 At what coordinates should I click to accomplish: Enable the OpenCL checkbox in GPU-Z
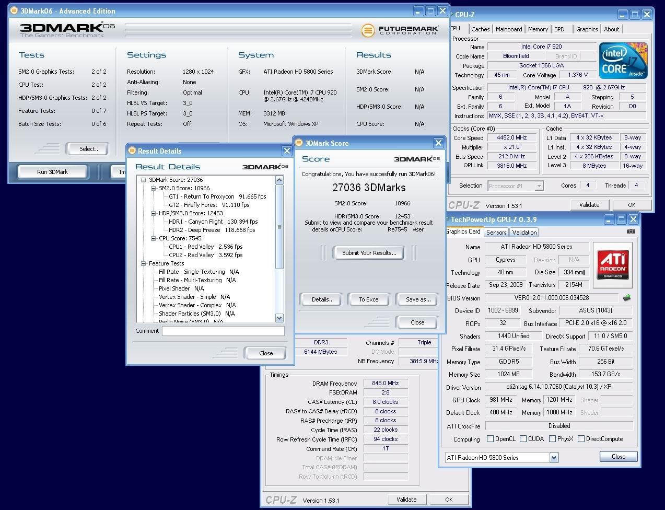(x=490, y=439)
